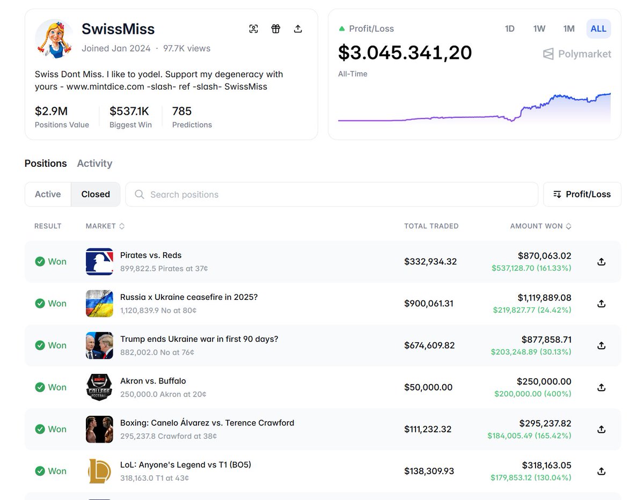Sort by MARKET column header
The image size is (644, 500).
point(105,226)
